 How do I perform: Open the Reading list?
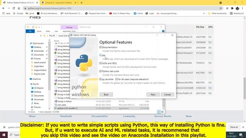[237, 13]
